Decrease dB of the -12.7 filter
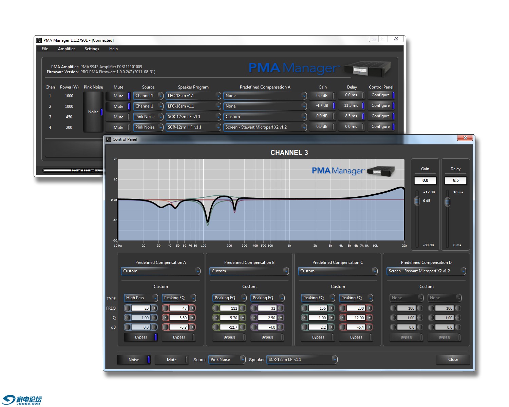The image size is (509, 407). tap(216, 327)
